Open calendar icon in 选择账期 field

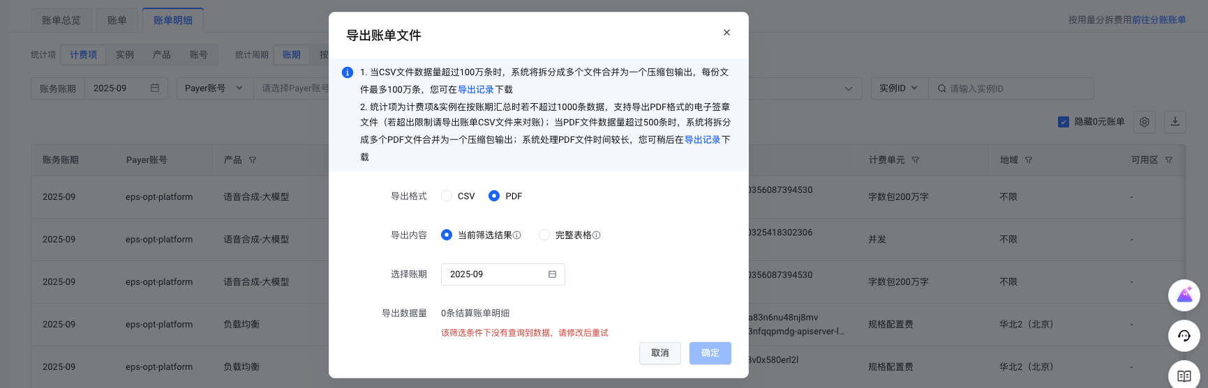pos(552,274)
